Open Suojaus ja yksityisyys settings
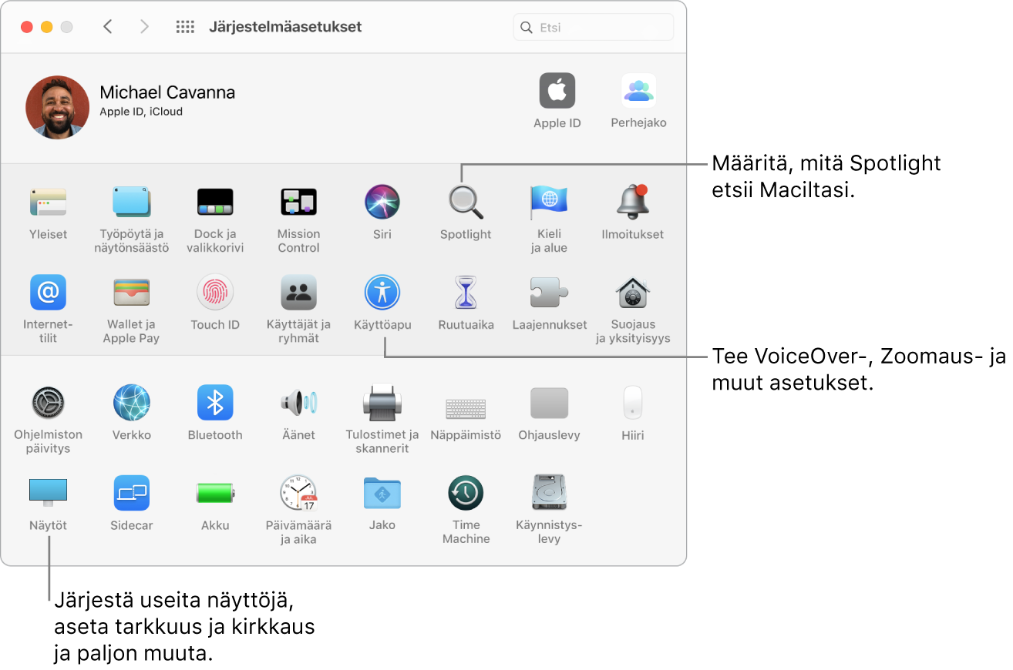 (632, 293)
